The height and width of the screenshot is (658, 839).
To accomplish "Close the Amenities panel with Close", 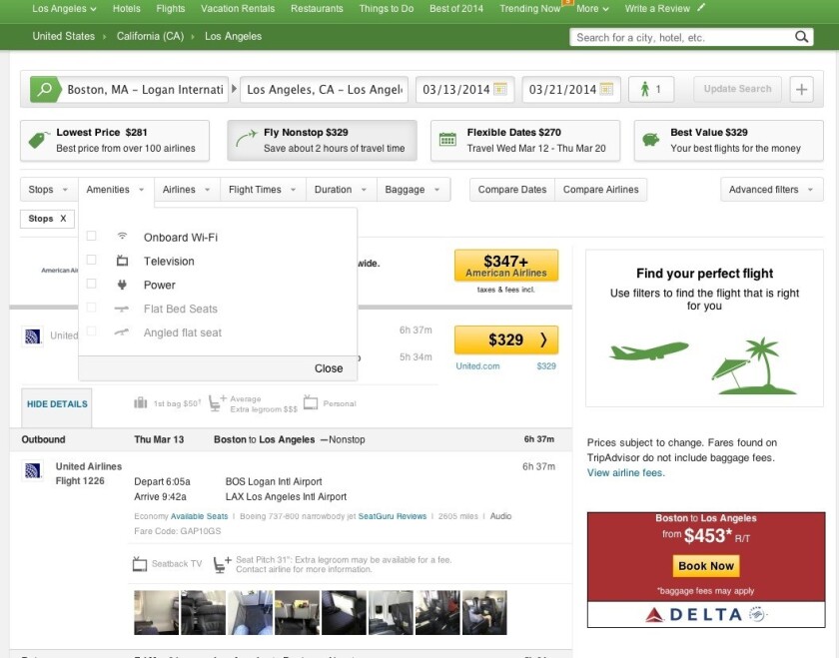I will tap(329, 368).
